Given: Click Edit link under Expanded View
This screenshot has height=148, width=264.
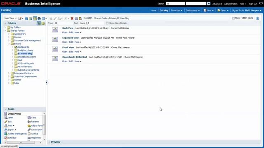Looking at the screenshot, I should click(71, 42).
